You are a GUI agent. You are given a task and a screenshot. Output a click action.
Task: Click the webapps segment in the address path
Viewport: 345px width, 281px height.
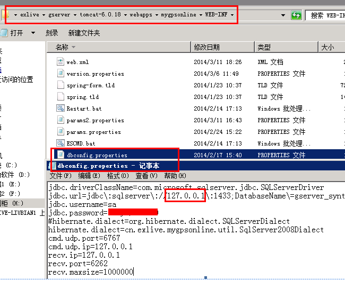141,15
